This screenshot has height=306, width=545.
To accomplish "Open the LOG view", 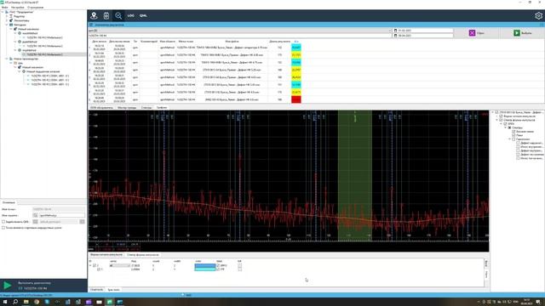I will [130, 15].
